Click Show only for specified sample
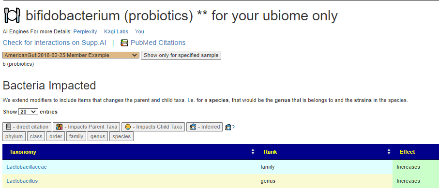The height and width of the screenshot is (188, 439). (x=181, y=55)
